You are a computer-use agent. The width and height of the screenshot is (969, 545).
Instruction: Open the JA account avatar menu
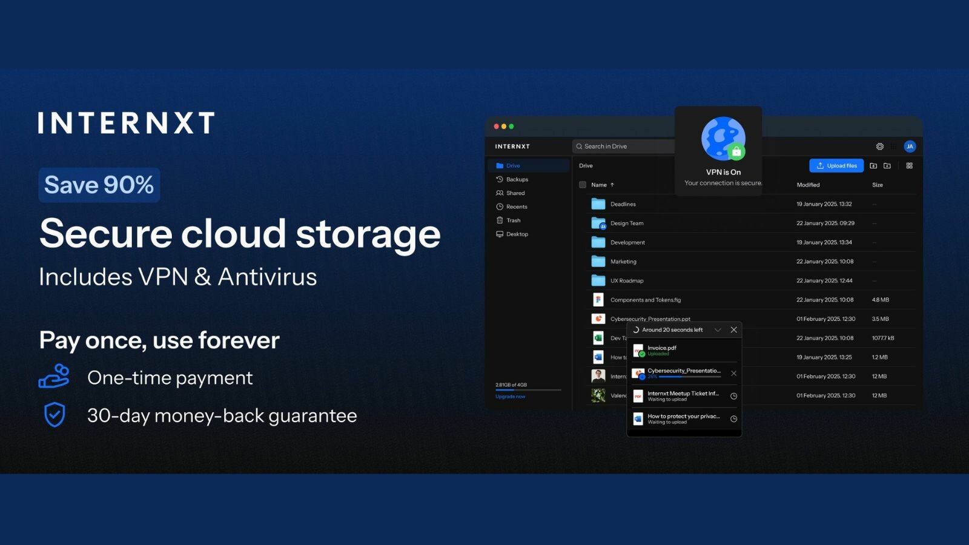coord(910,146)
